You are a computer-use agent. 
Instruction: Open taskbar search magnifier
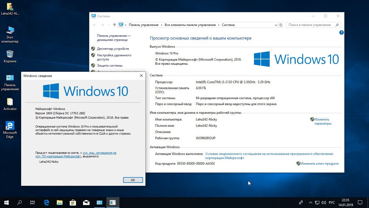20,202
